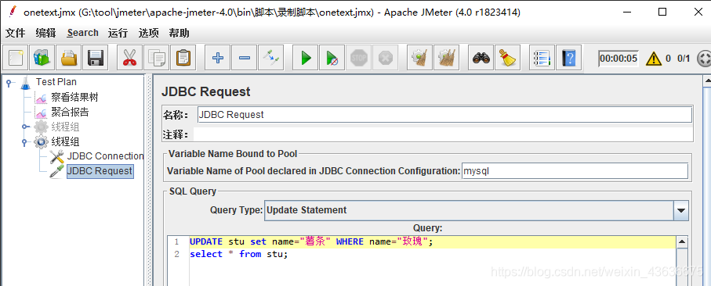The width and height of the screenshot is (711, 286).
Task: Click the New test plan icon
Action: pos(16,58)
